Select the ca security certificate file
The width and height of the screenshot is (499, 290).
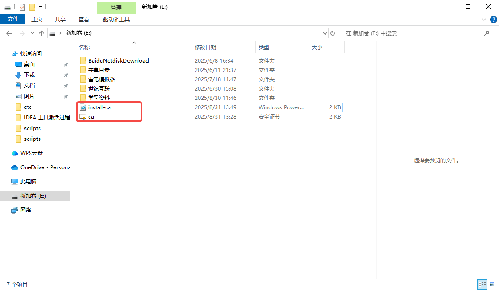[91, 117]
